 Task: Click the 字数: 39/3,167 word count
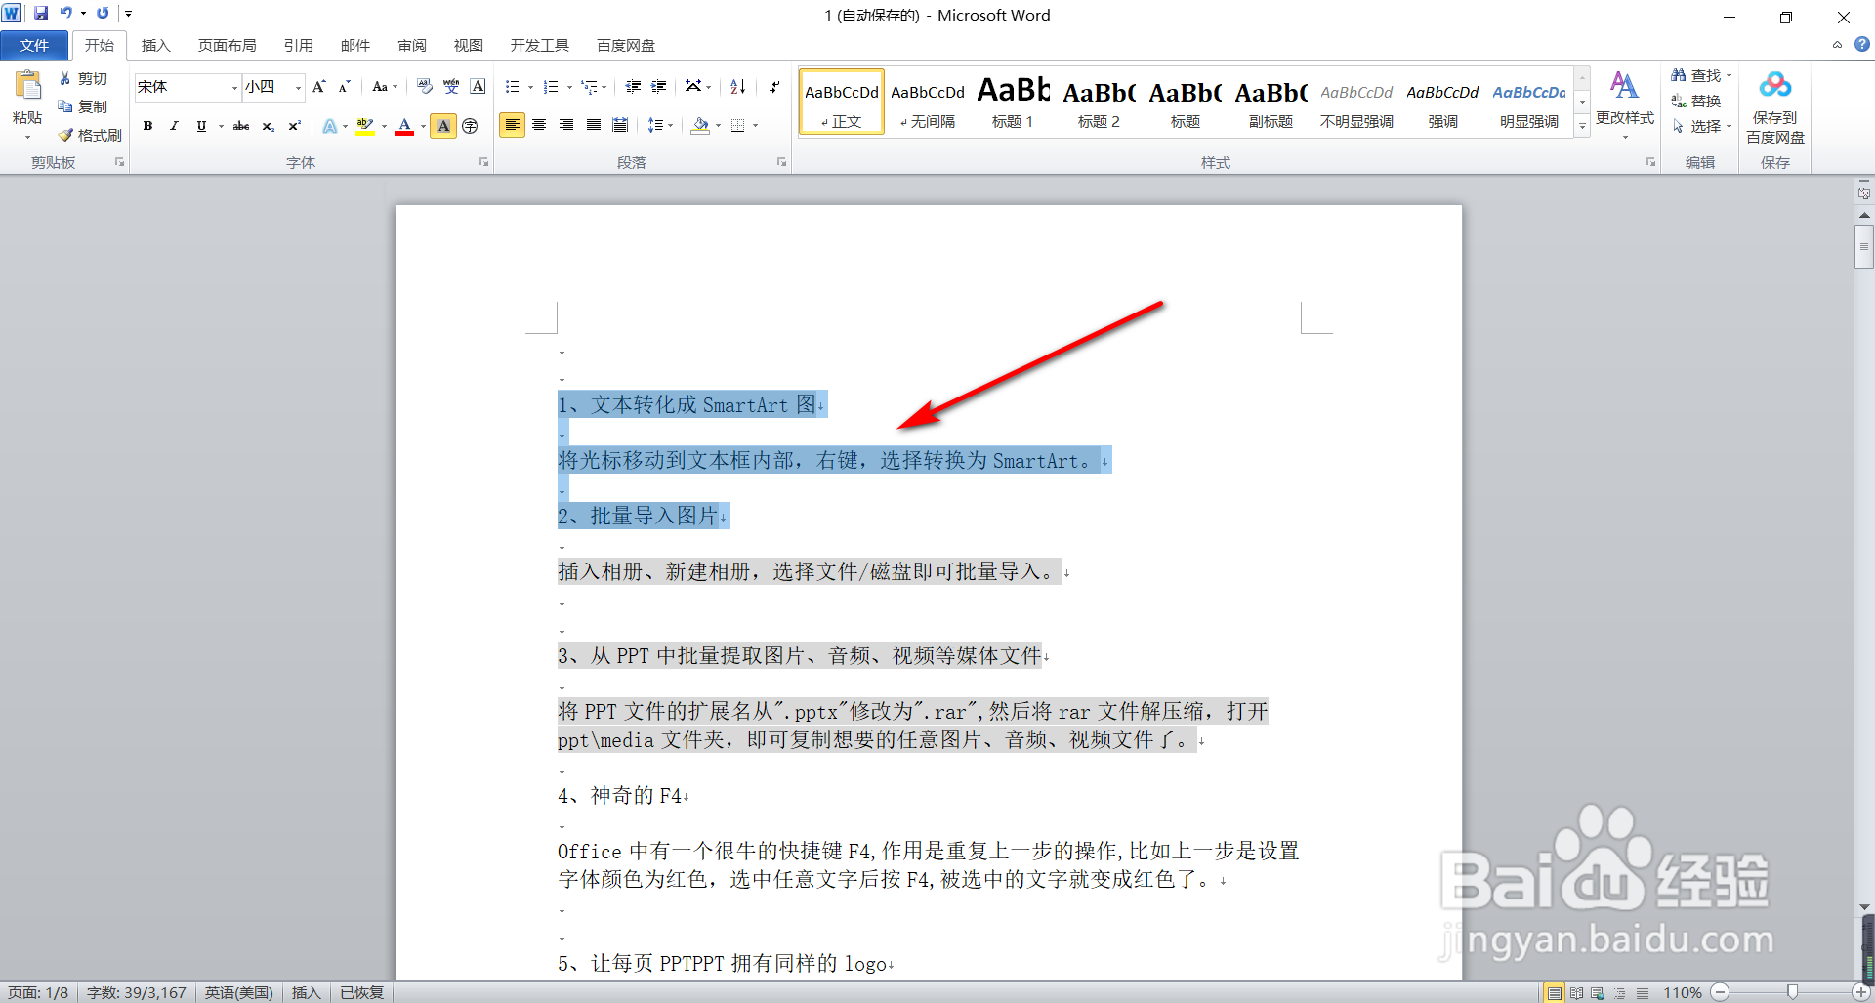pyautogui.click(x=137, y=993)
